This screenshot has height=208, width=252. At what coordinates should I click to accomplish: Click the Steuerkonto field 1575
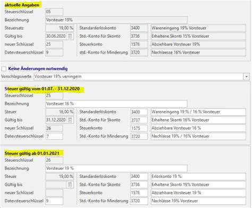point(139,128)
